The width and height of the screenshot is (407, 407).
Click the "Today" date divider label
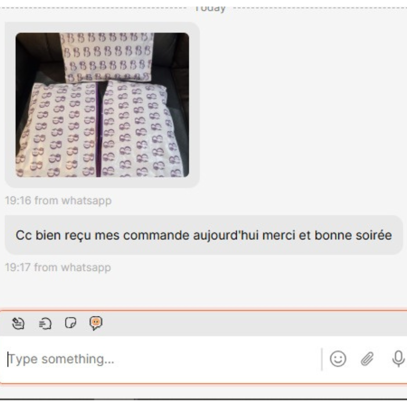[210, 8]
